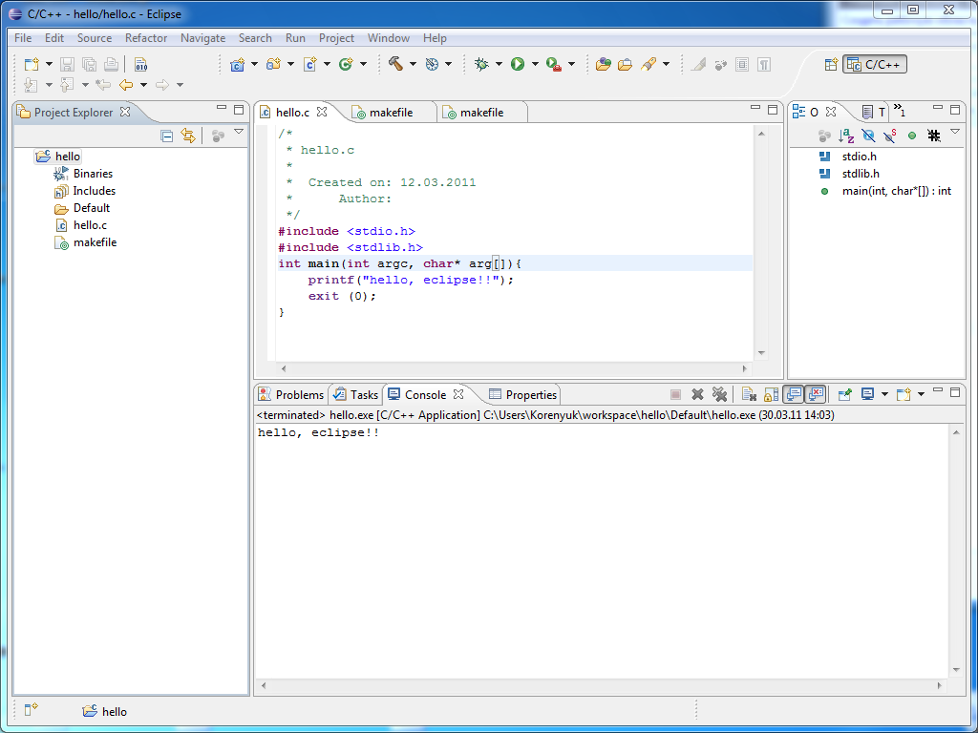Image resolution: width=978 pixels, height=733 pixels.
Task: Maximize the editor area
Action: click(x=772, y=110)
